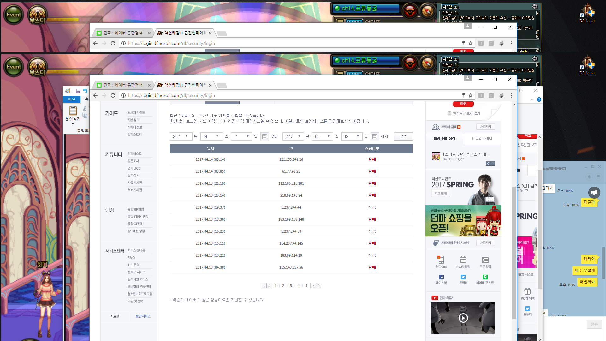This screenshot has height=341, width=606.
Task: Click the 검색 search button
Action: click(403, 136)
